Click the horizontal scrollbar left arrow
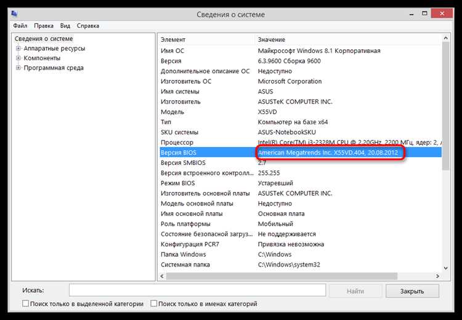Image resolution: width=462 pixels, height=320 pixels. point(162,276)
